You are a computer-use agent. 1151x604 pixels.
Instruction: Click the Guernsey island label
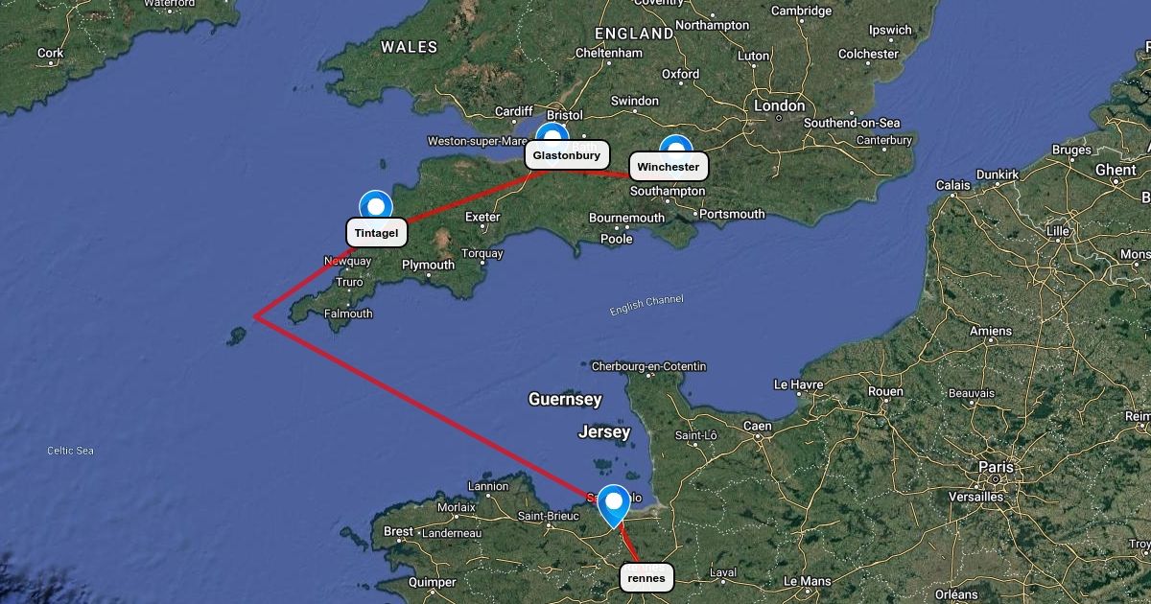(x=565, y=399)
